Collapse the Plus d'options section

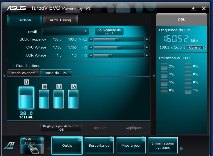[x=13, y=66]
